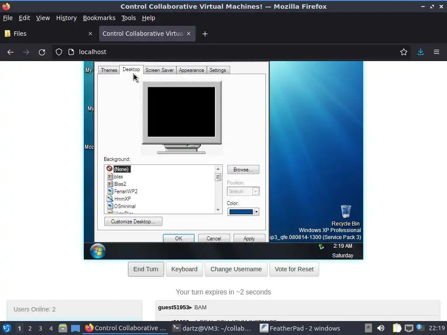Click the Apply button
The width and height of the screenshot is (447, 335).
pos(249,238)
